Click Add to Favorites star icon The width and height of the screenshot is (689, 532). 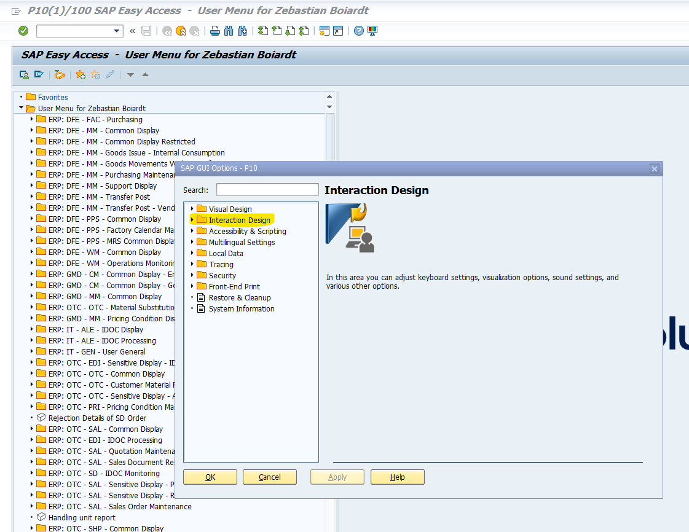81,75
